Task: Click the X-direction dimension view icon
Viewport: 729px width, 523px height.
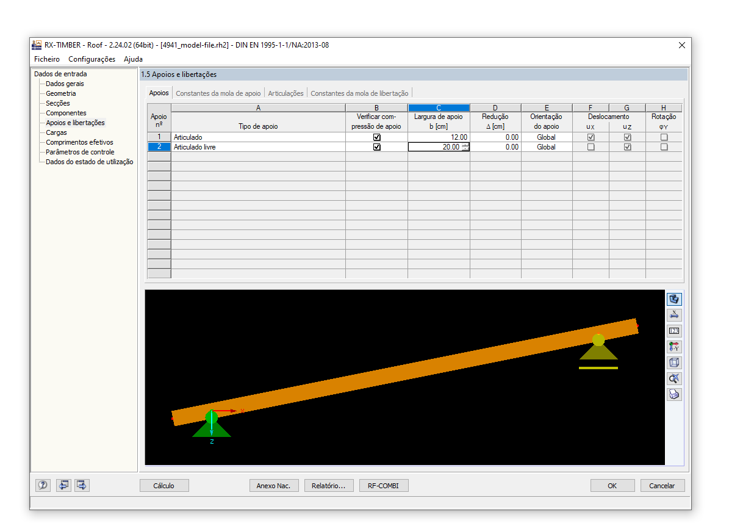Action: [x=673, y=315]
